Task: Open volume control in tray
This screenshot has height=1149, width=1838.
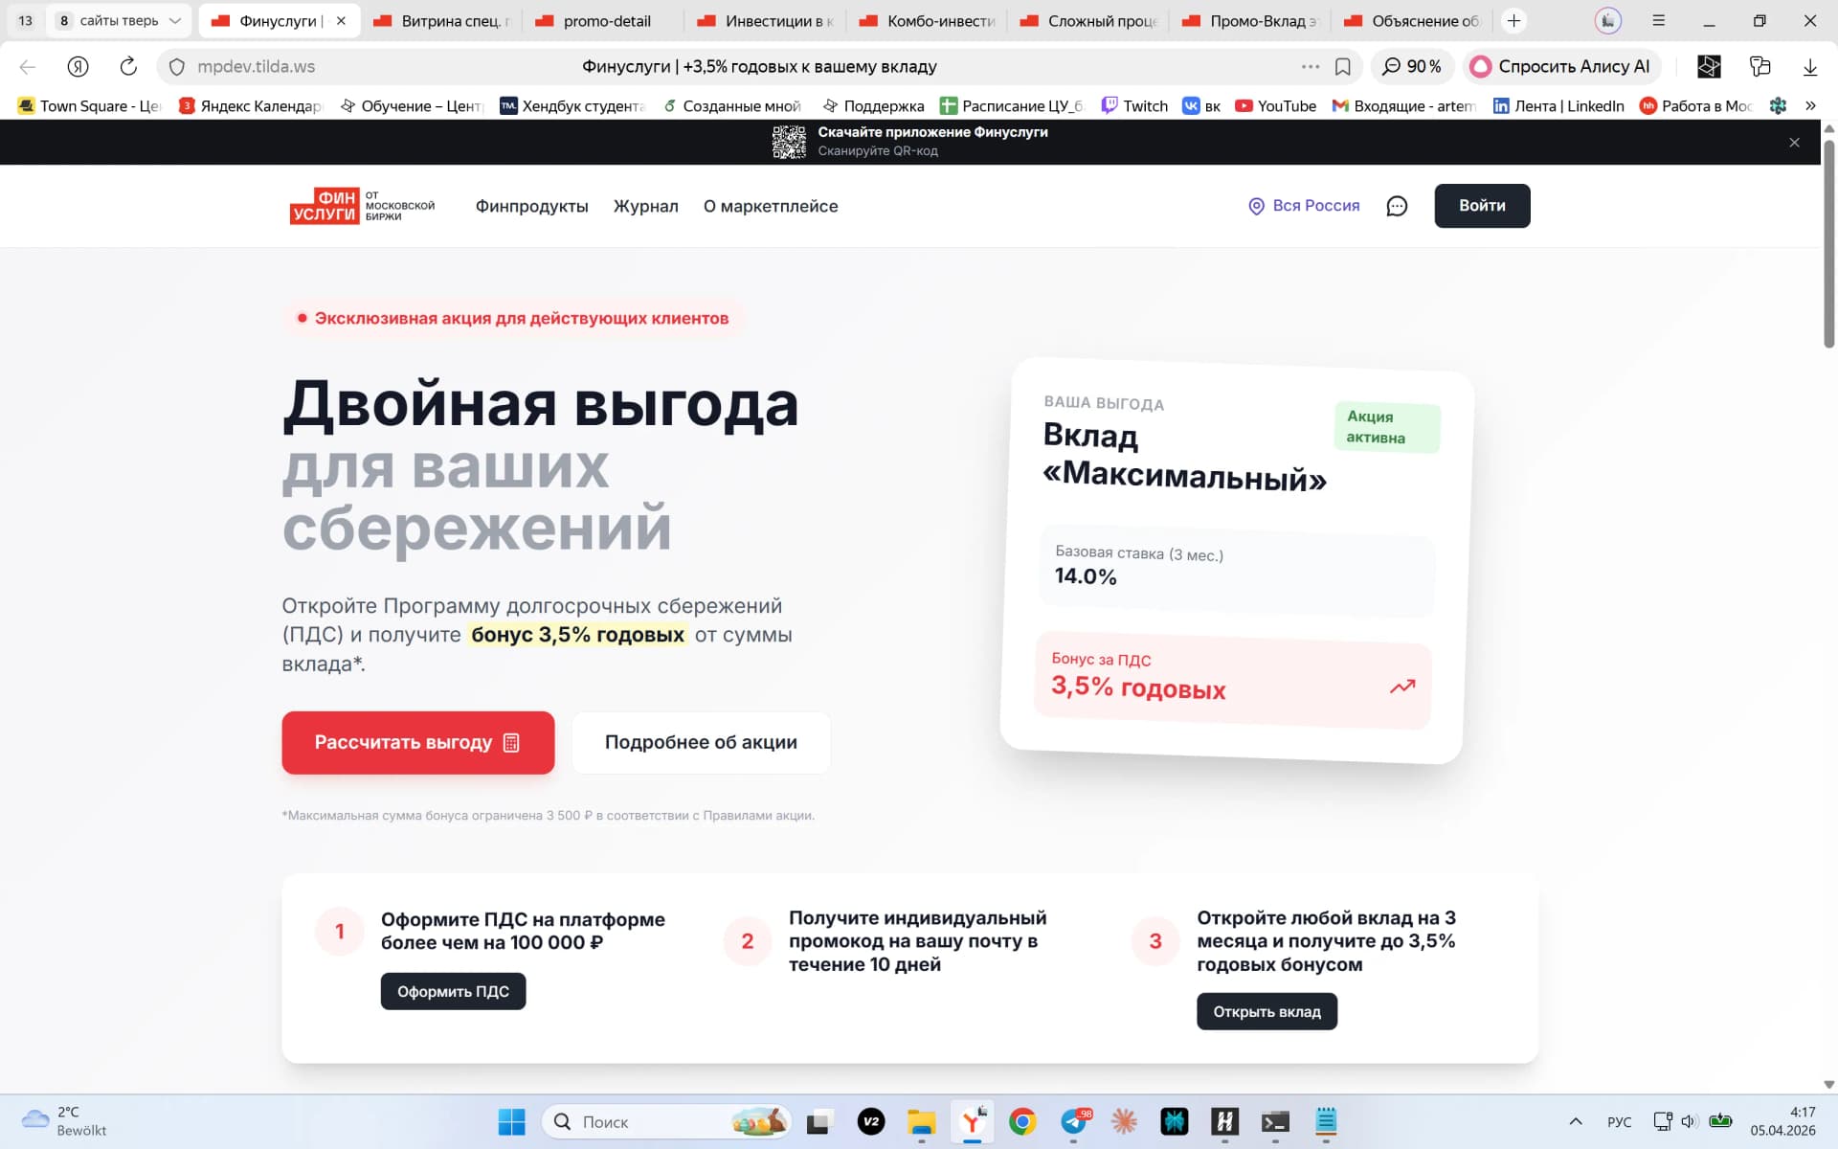Action: pos(1689,1121)
